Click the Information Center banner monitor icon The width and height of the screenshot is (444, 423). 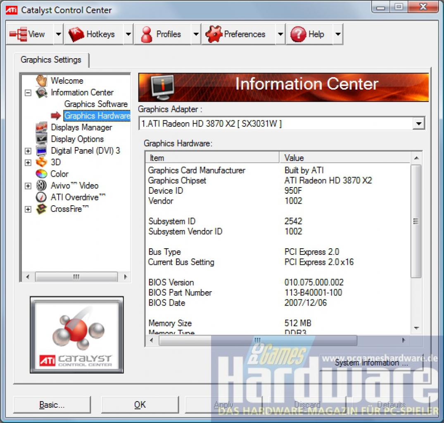[x=163, y=87]
